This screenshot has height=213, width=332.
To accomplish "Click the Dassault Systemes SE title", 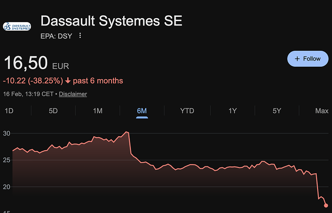I will click(111, 21).
